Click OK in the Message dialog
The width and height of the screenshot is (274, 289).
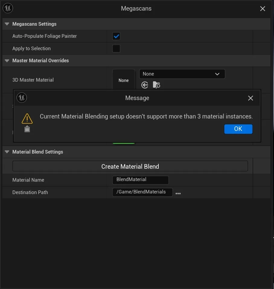click(x=238, y=129)
